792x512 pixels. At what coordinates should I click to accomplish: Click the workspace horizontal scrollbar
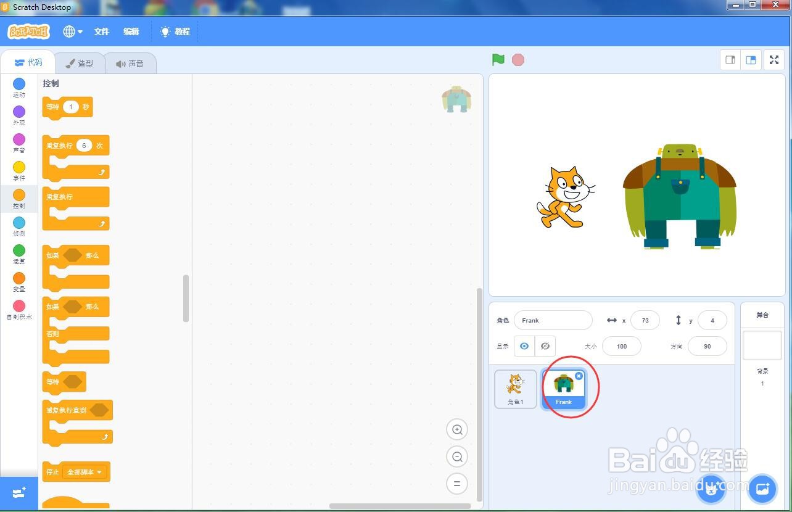(x=400, y=506)
